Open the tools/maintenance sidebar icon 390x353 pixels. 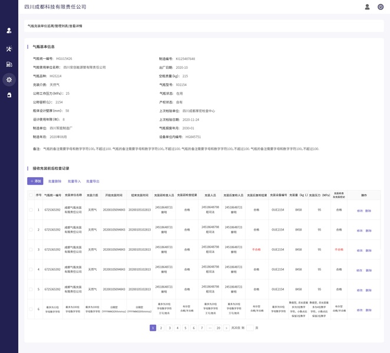point(9,49)
